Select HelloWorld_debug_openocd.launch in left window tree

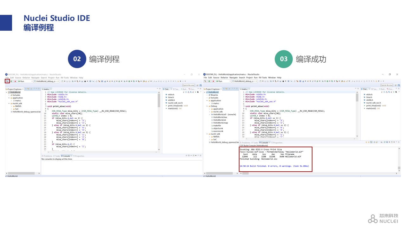point(26,112)
